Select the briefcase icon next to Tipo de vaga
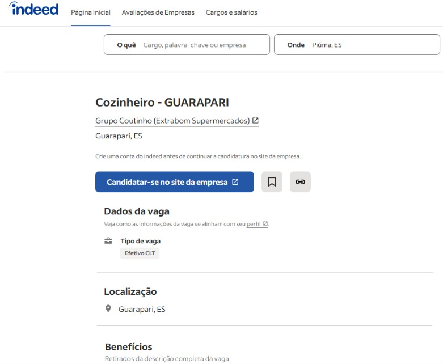 click(x=108, y=241)
